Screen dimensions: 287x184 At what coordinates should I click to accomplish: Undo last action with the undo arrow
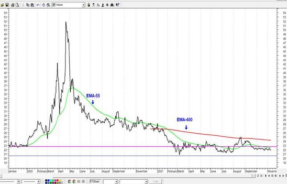point(38,5)
